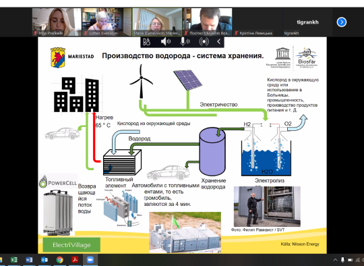Screen dimensions: 364x266
Task: Click the PowerCell device product image
Action: pyautogui.click(x=57, y=213)
